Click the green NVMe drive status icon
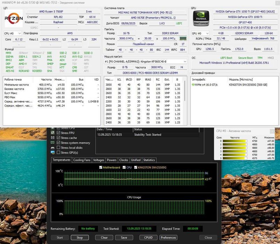Image resolution: width=280 pixels, height=244 pixels. [x=193, y=84]
